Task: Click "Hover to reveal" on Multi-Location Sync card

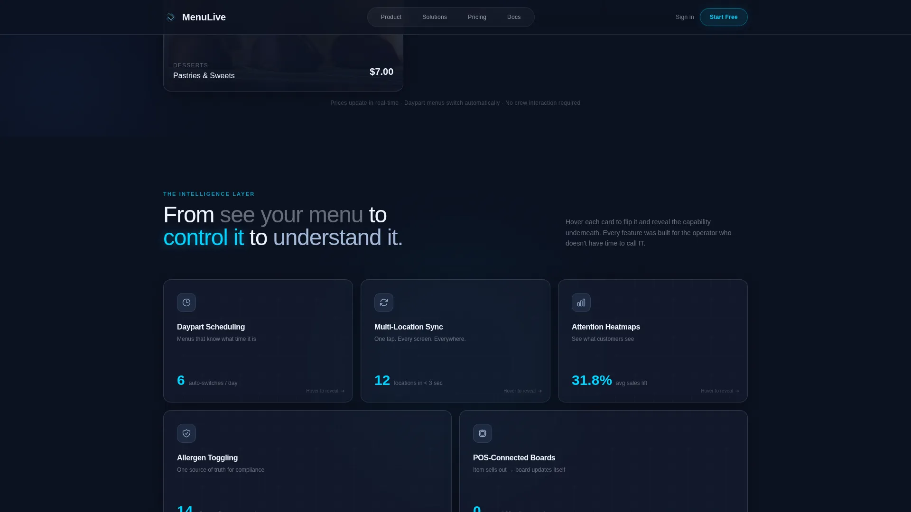Action: click(x=523, y=391)
